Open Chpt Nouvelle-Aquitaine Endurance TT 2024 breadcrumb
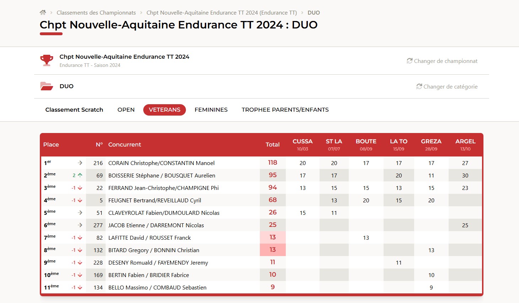Viewport: 519px width, 303px height. [221, 13]
